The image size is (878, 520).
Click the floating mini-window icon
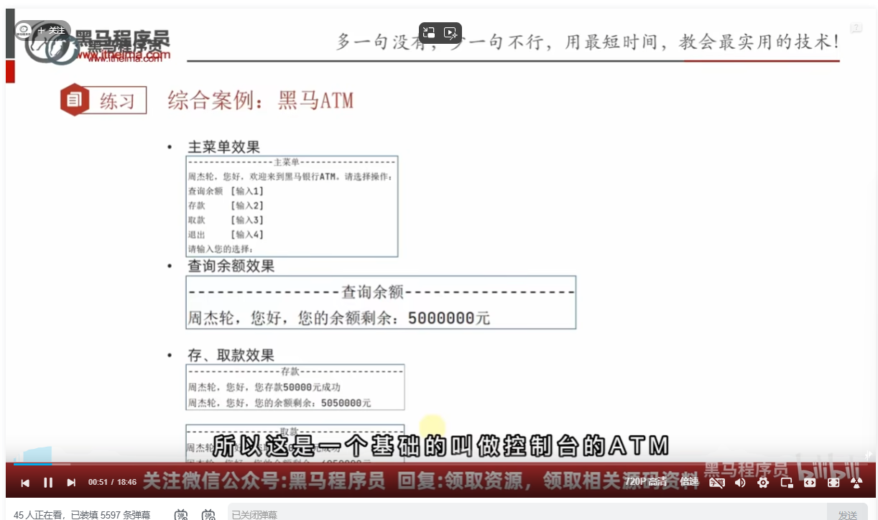[429, 32]
